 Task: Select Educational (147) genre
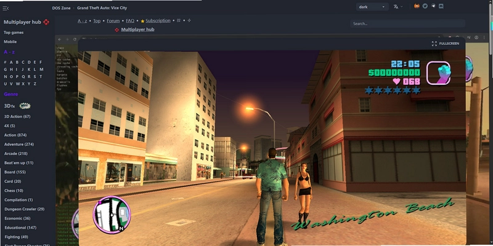click(20, 228)
